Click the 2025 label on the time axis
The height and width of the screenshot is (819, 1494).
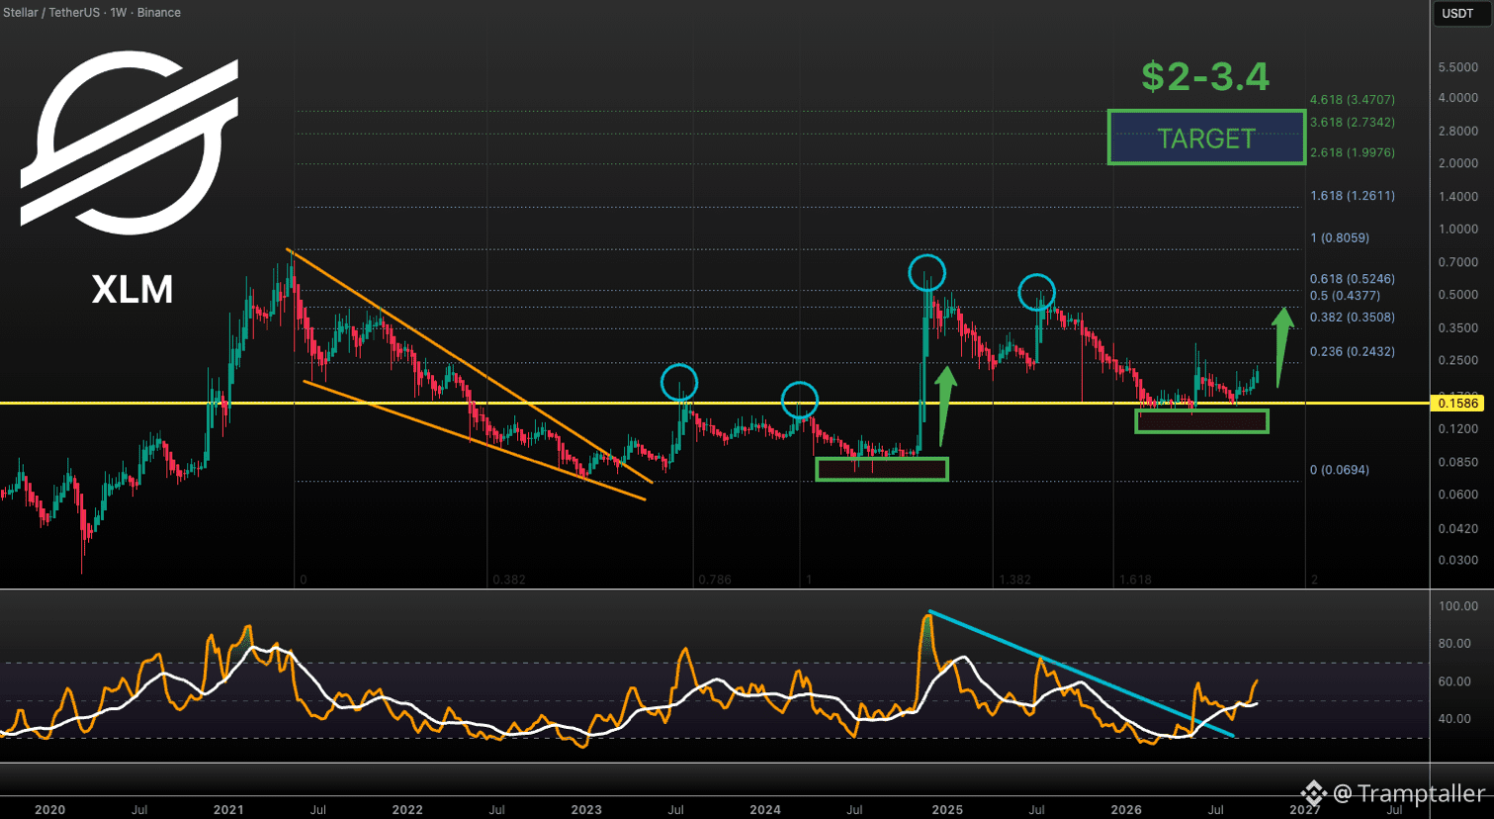[x=947, y=809]
